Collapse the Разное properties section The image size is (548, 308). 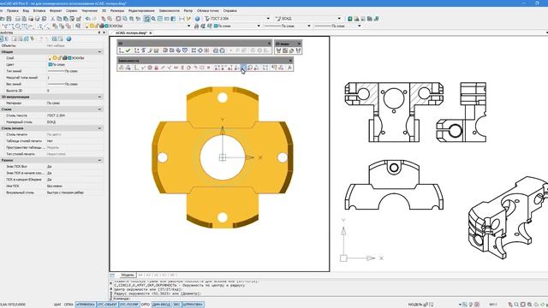pyautogui.click(x=99, y=160)
